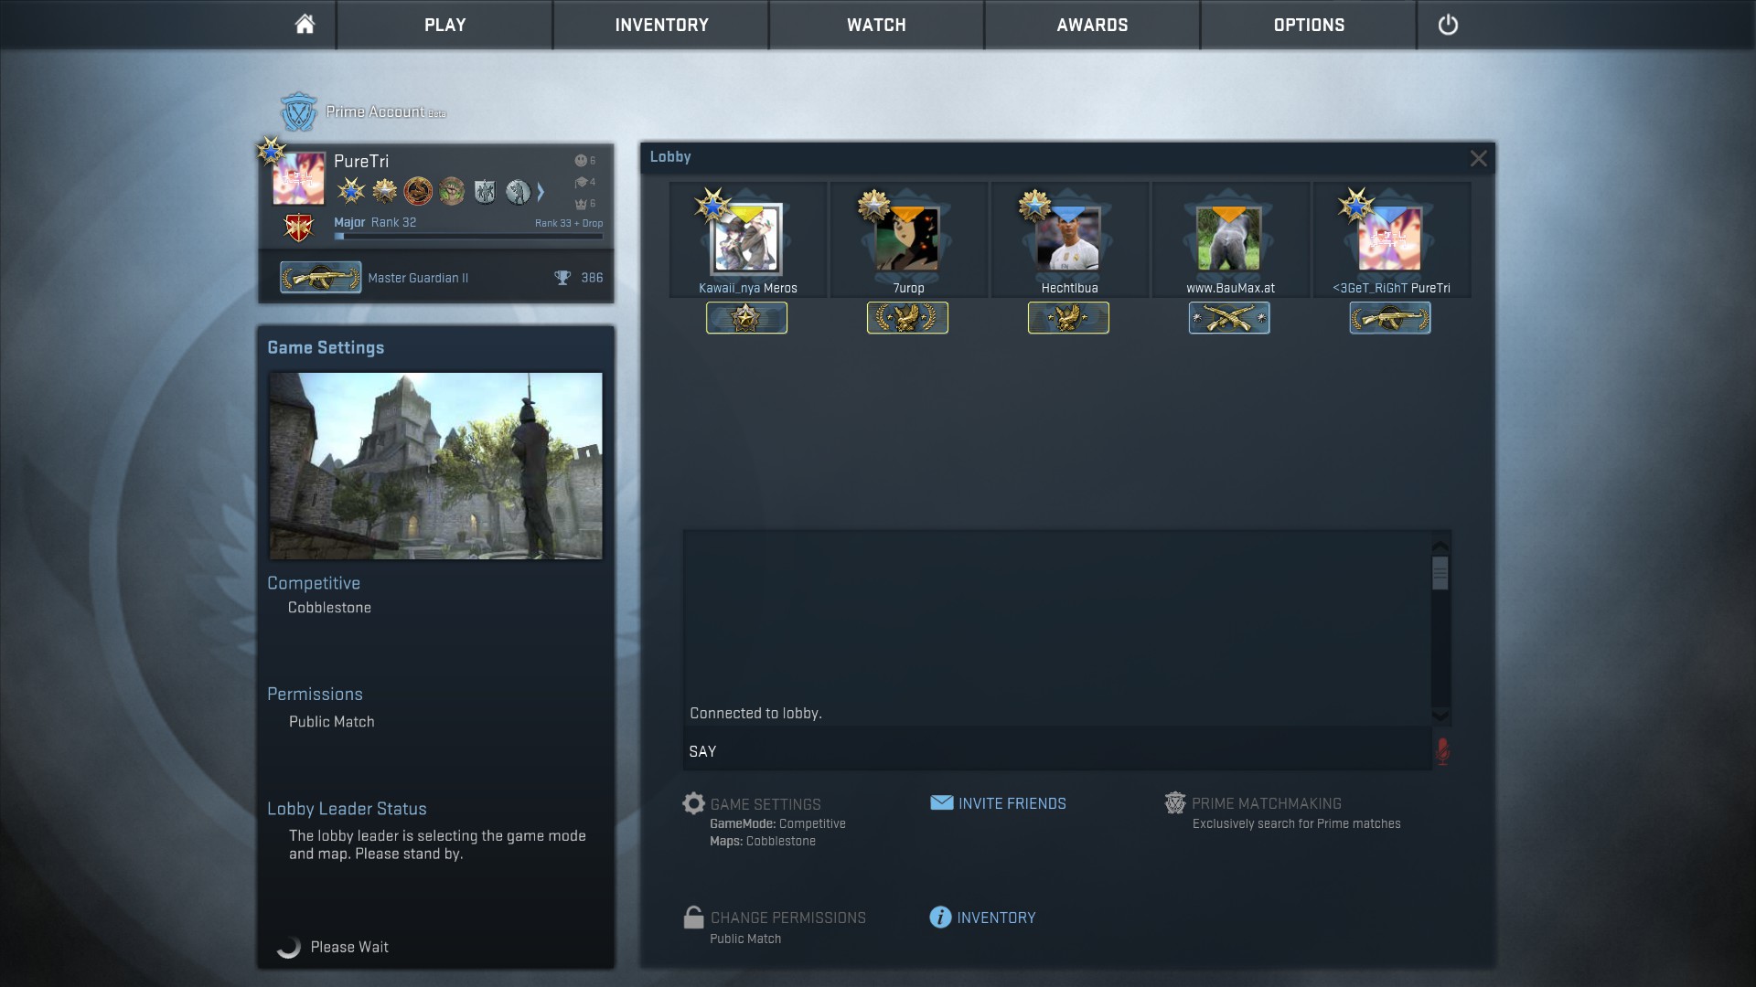
Task: Open the OPTIONS menu
Action: click(x=1308, y=25)
